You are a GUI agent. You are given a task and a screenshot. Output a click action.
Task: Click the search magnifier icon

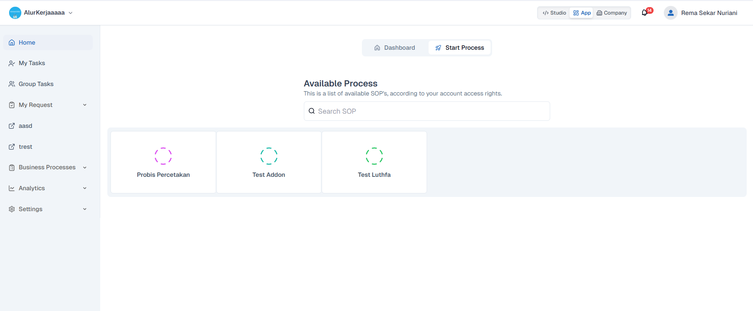[x=311, y=111]
